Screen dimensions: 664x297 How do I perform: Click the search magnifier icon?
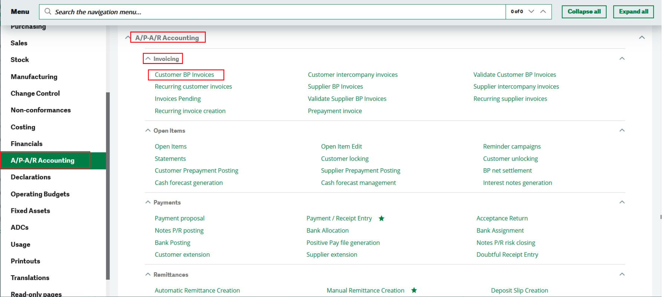pyautogui.click(x=48, y=11)
